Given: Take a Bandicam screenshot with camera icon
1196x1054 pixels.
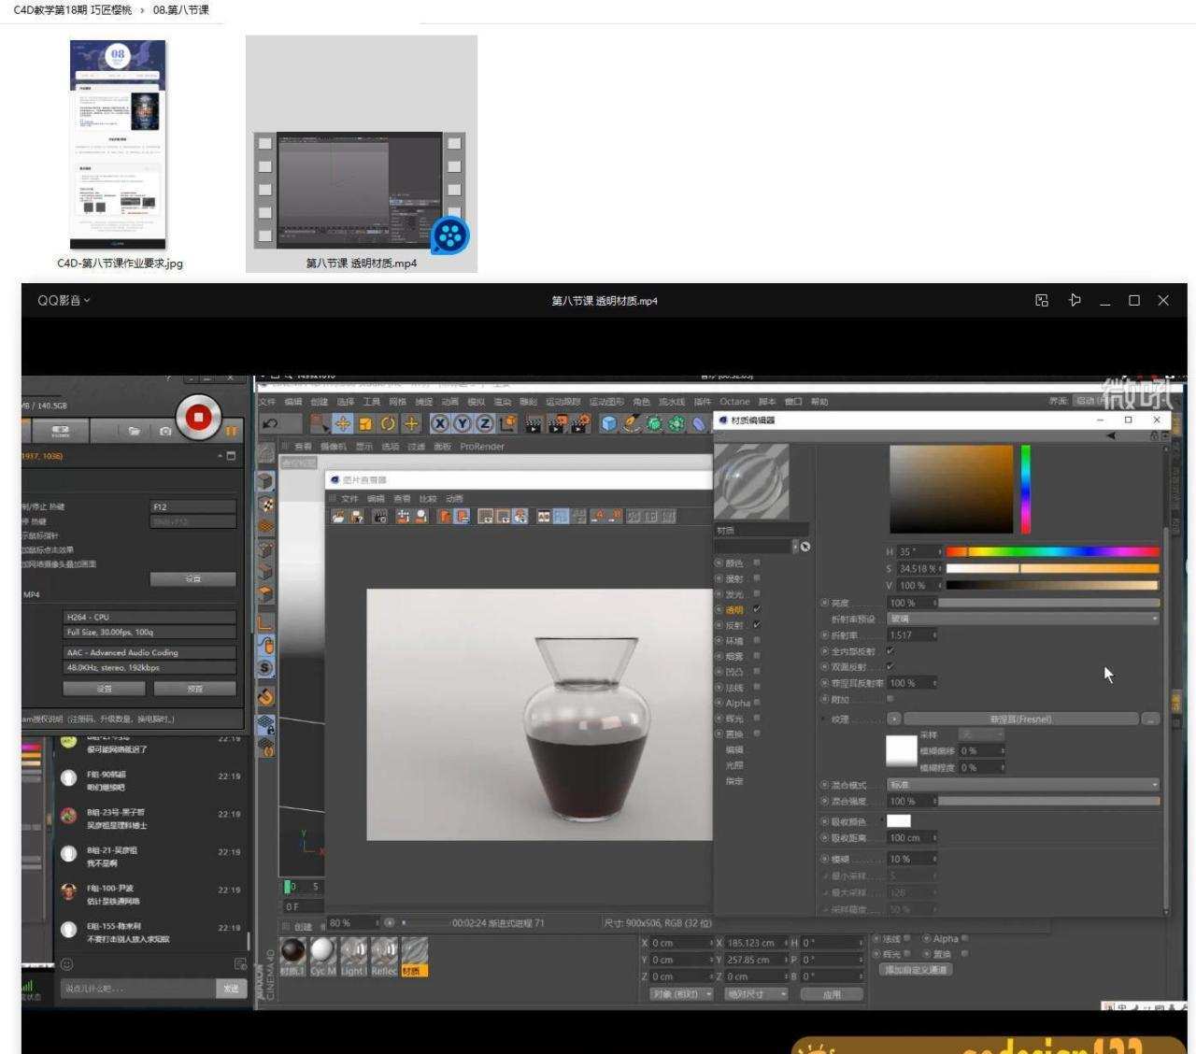Looking at the screenshot, I should (x=165, y=431).
